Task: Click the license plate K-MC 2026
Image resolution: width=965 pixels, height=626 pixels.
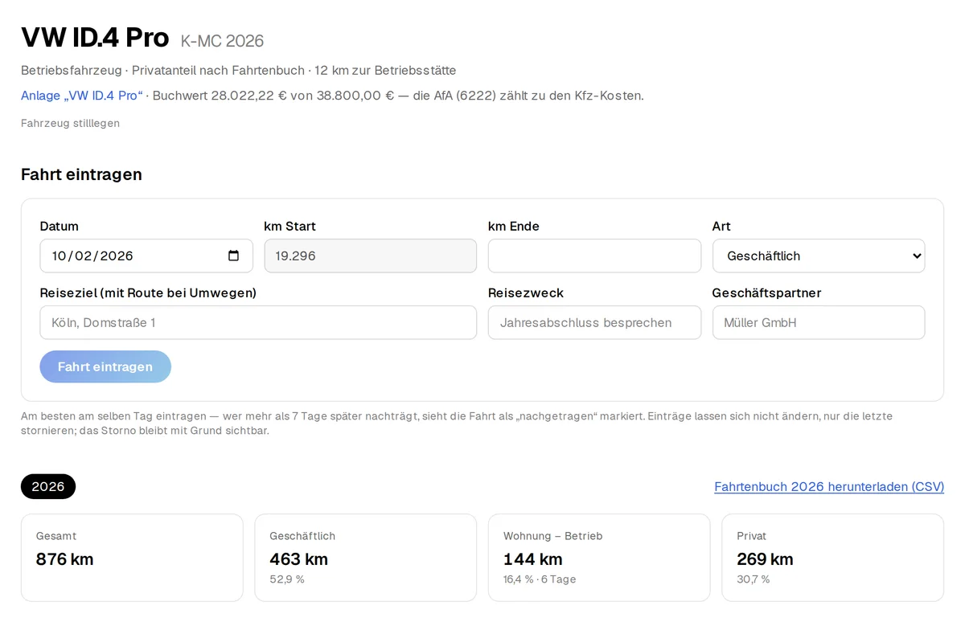Action: click(222, 41)
